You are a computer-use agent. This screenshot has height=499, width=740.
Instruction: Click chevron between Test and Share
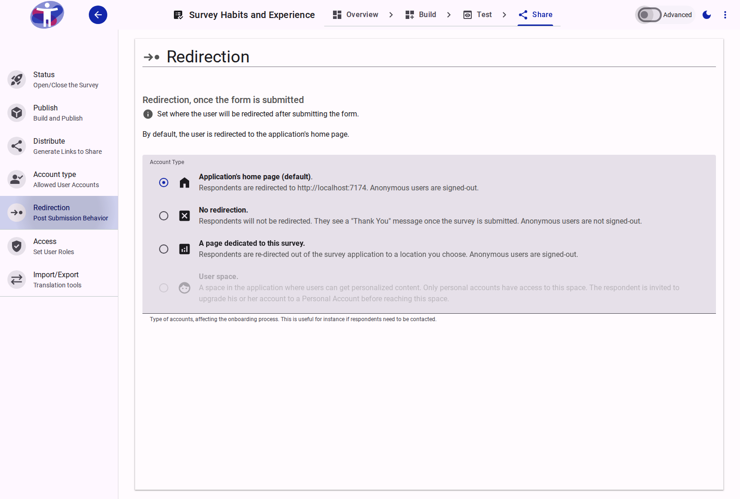coord(505,15)
